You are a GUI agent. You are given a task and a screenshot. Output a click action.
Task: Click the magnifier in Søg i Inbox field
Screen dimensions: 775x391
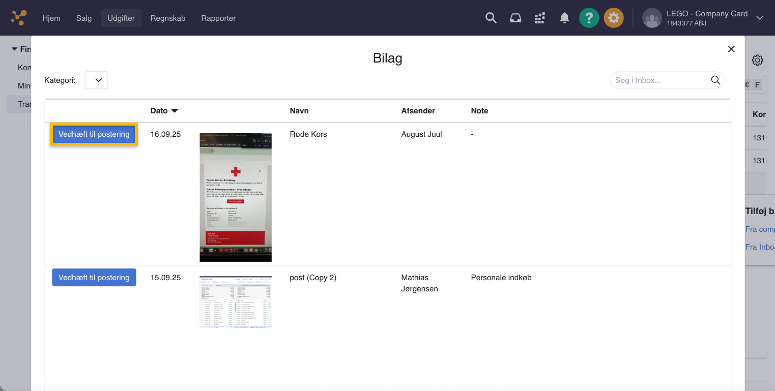click(x=715, y=80)
